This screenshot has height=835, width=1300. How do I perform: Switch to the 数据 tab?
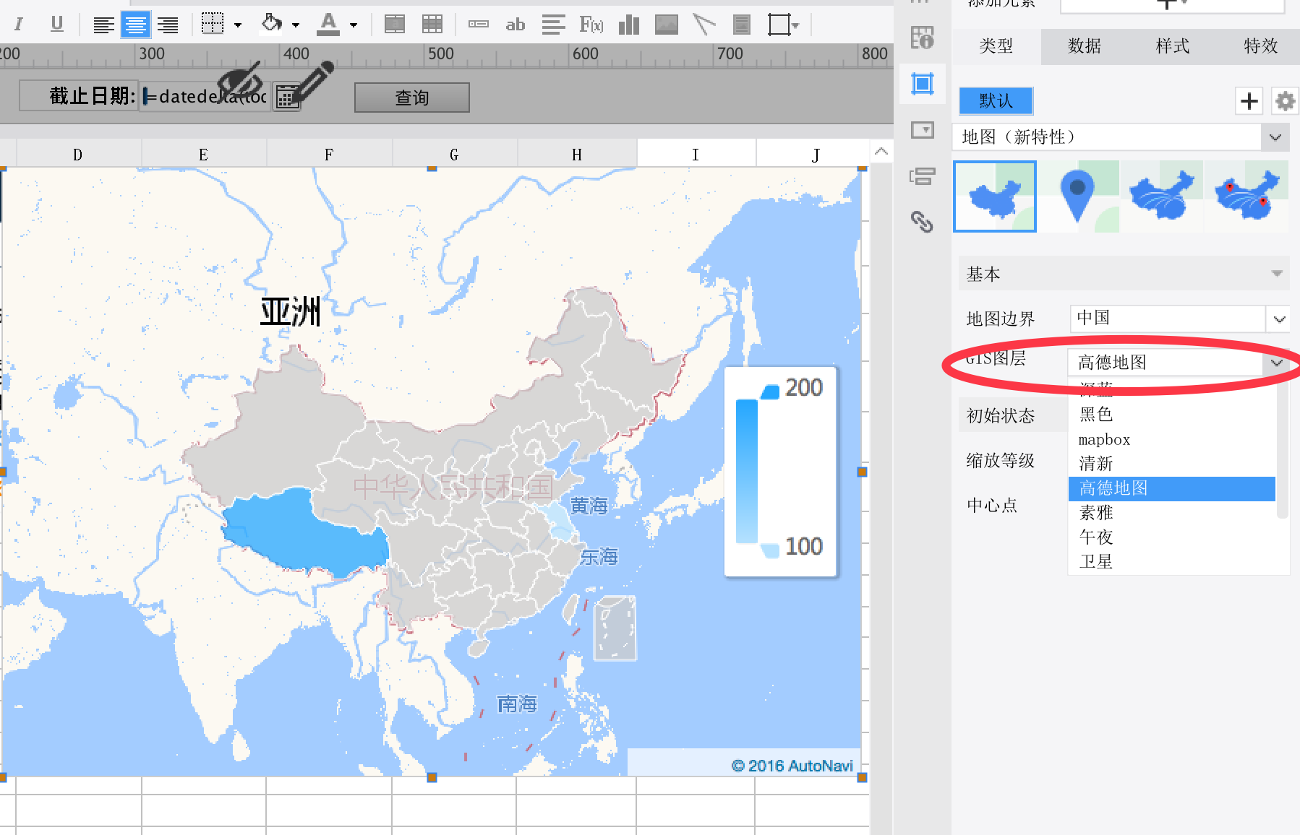click(x=1085, y=46)
